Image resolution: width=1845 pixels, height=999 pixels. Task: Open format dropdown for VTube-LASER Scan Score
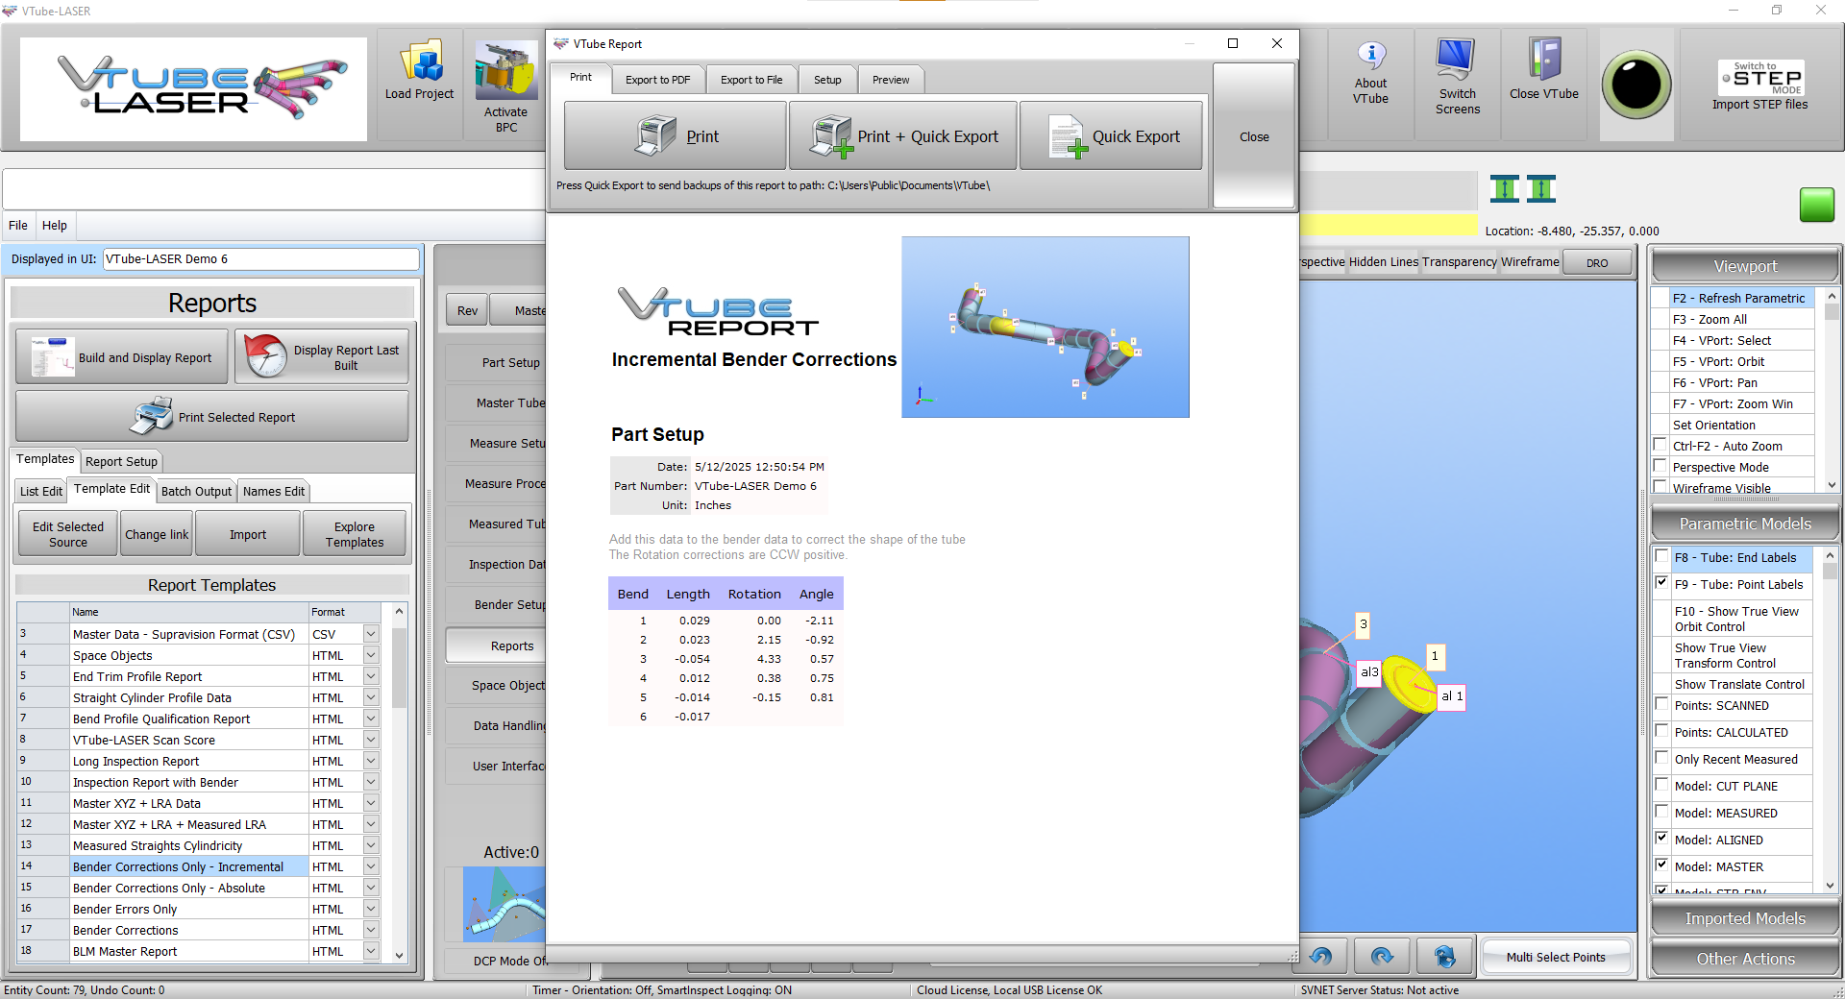371,740
